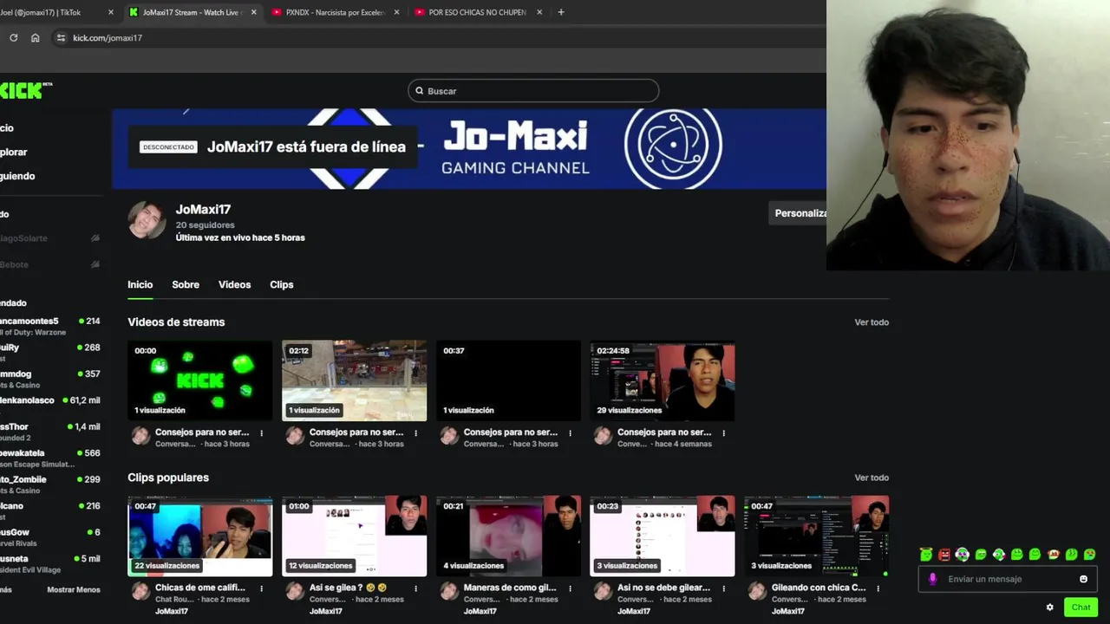Click avatar beside Chicas de ome clip

(140, 591)
